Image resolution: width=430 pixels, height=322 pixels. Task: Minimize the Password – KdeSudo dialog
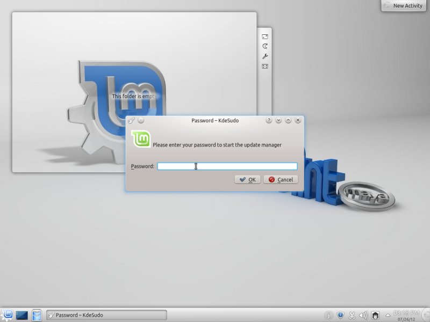point(278,120)
